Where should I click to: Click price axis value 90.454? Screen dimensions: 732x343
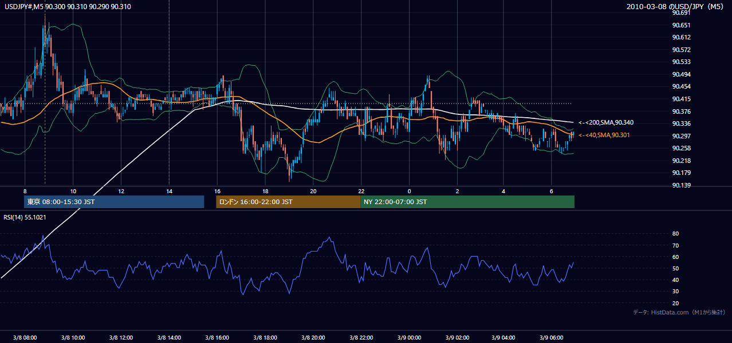click(x=681, y=86)
